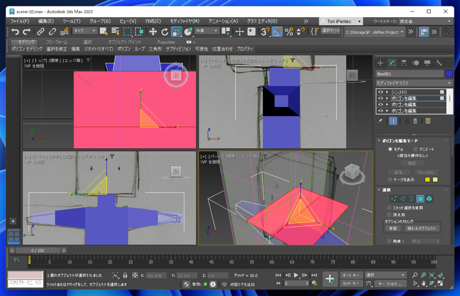Select the Vertex sub-object level
Viewport: 460px width, 296px height.
click(x=393, y=199)
